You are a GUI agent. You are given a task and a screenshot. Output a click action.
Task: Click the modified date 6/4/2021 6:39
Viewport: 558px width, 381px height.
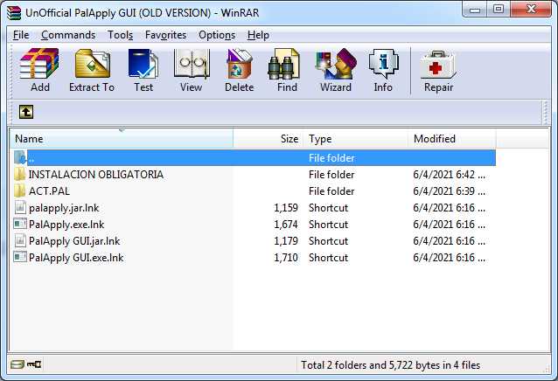tap(449, 191)
